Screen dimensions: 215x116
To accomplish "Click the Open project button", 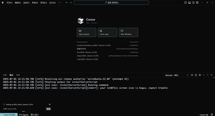I will [87, 32].
